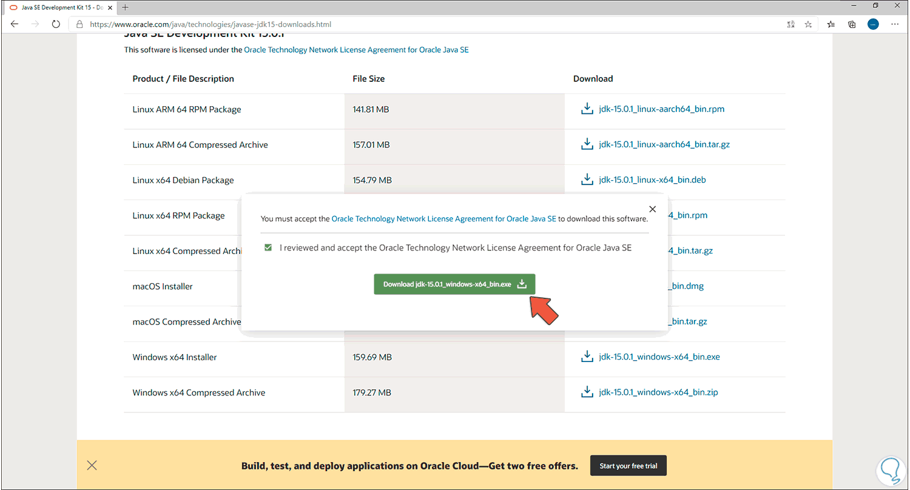Select the Linux ARM 64 RPM Package text
910x490 pixels.
(x=187, y=110)
